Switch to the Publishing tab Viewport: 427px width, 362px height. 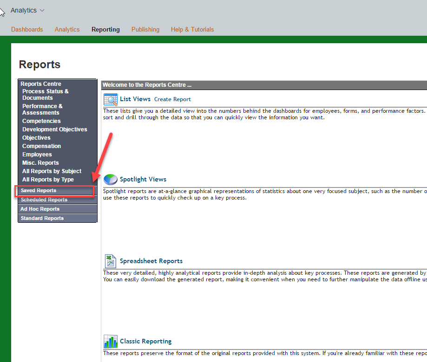[145, 29]
